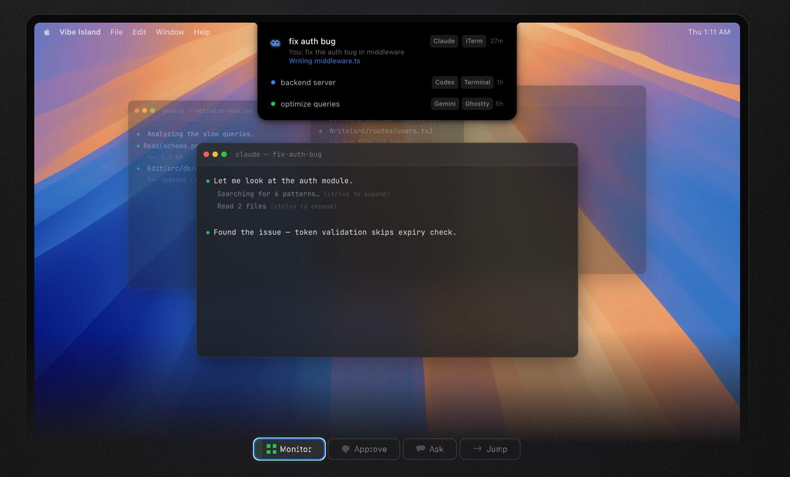Click the pixel mascot icon beside fix auth bug

click(x=275, y=43)
